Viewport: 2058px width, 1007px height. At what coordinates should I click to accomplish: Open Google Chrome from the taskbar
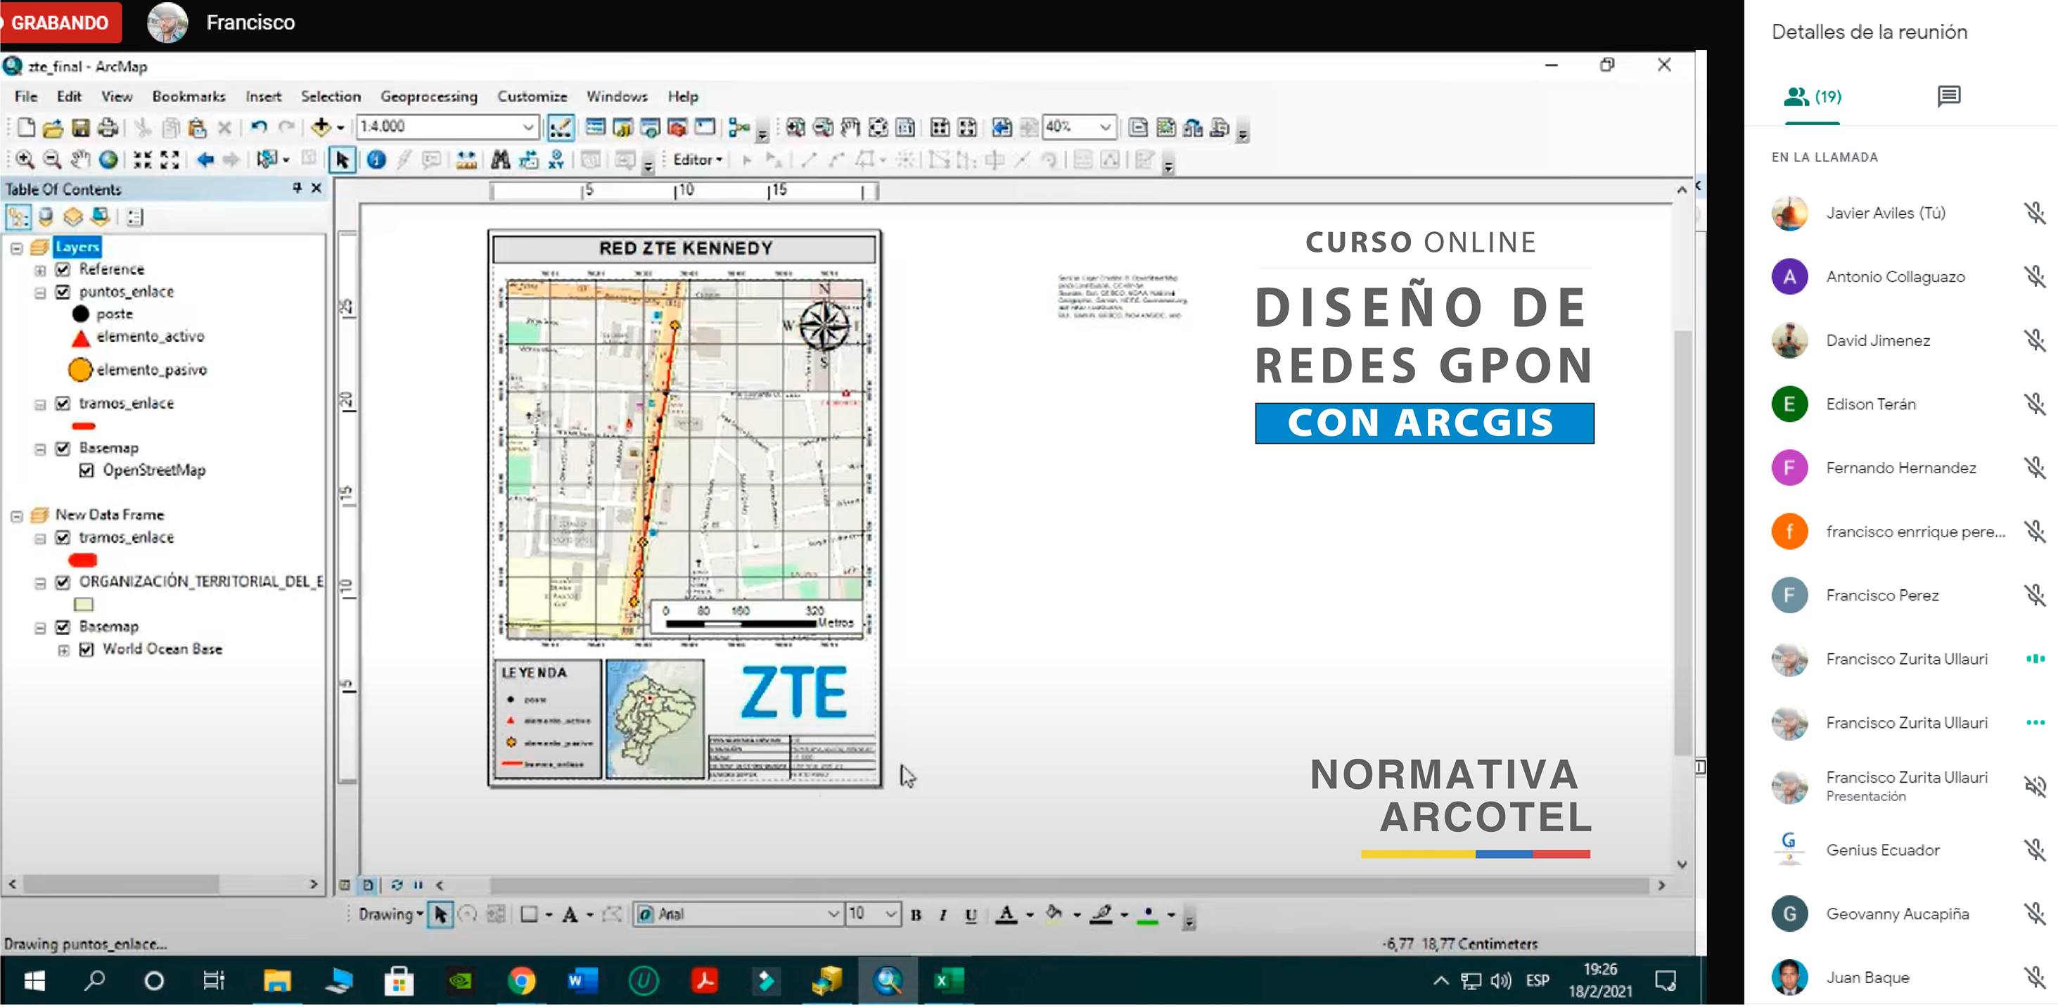point(521,981)
